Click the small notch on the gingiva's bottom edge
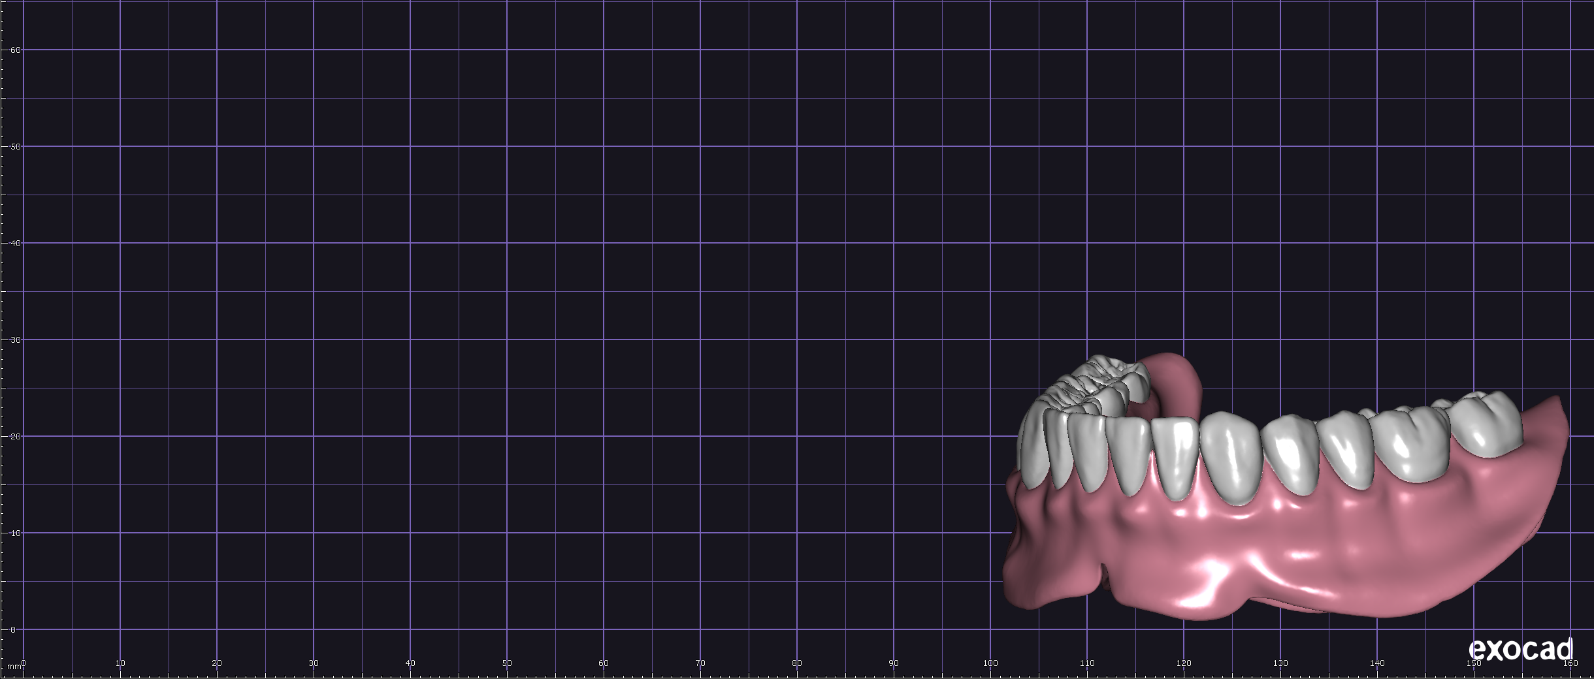The height and width of the screenshot is (679, 1594). click(1104, 572)
